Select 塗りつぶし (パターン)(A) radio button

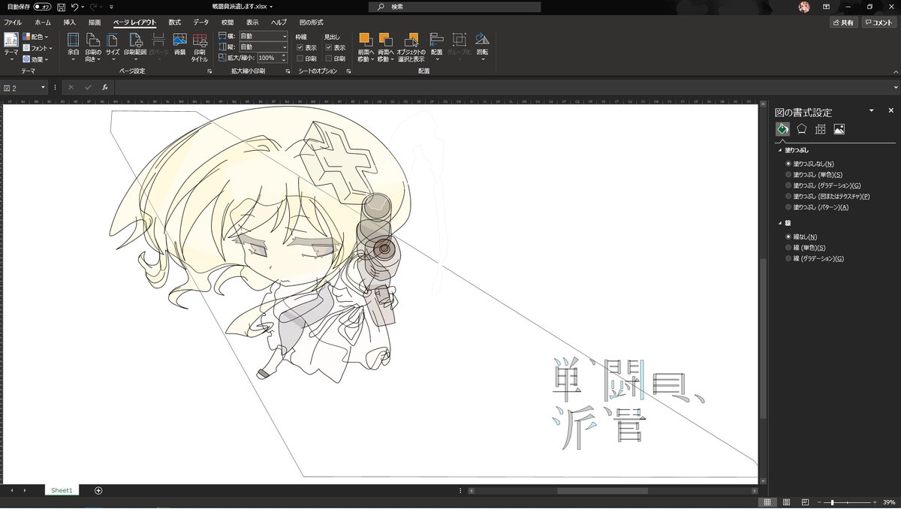point(788,207)
